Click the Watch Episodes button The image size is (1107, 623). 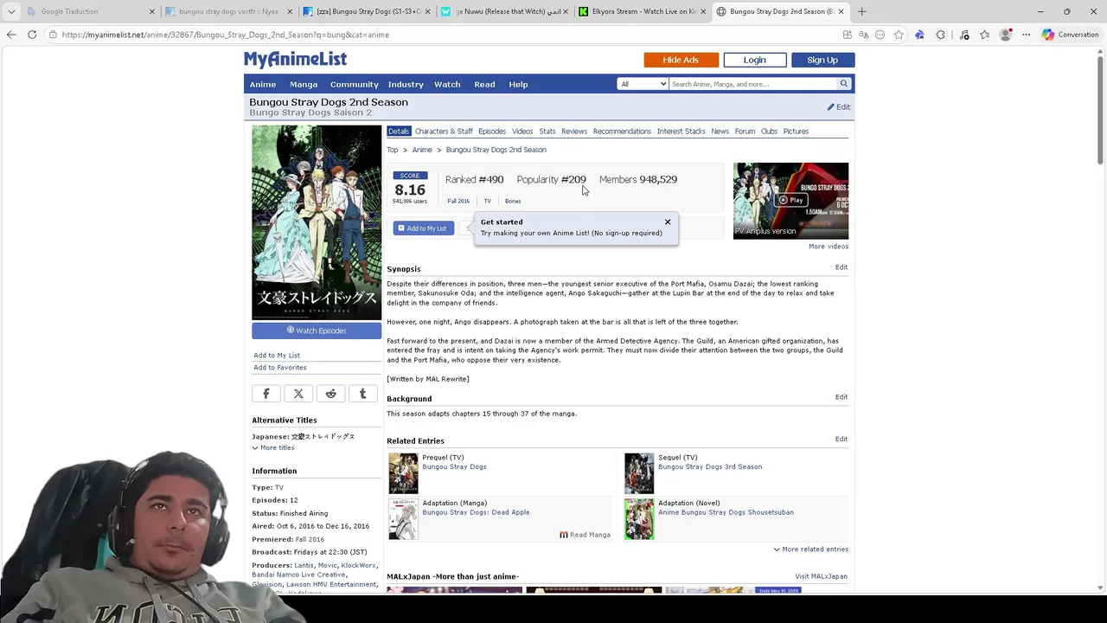(317, 331)
